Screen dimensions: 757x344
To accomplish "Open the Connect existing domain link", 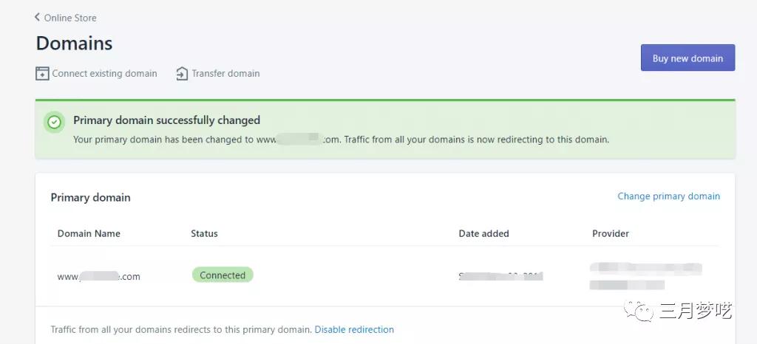I will point(104,73).
